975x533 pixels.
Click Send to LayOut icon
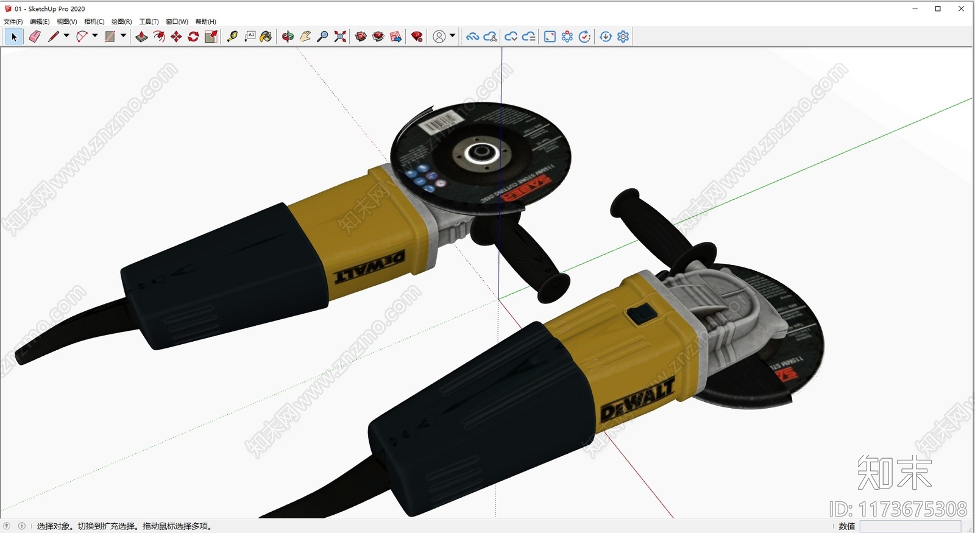pos(395,37)
